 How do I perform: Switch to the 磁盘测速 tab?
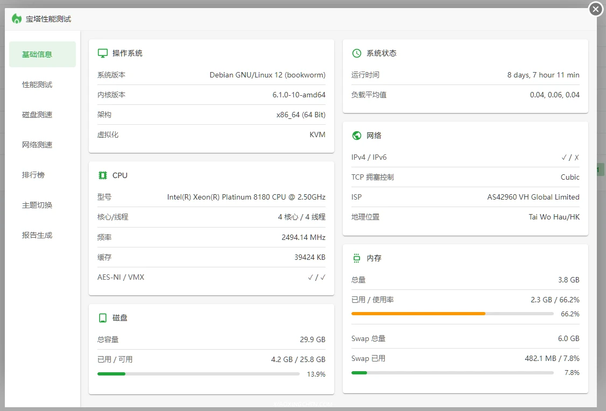point(37,115)
